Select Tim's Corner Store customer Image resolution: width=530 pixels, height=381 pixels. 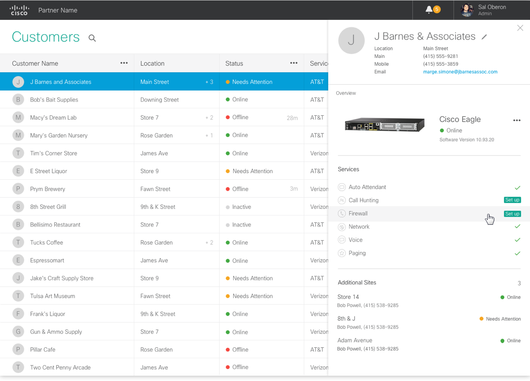[x=53, y=153]
